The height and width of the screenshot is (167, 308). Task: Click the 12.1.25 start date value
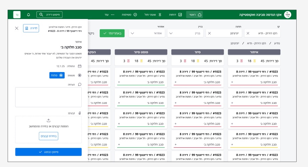[x=61, y=66]
